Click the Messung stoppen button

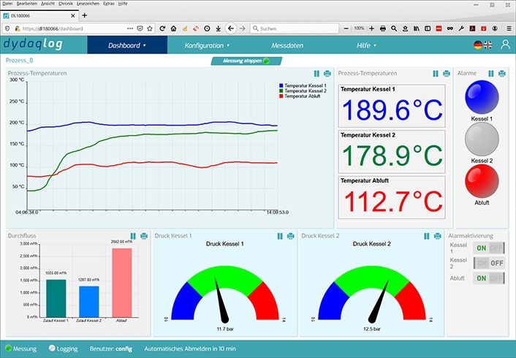tap(240, 61)
